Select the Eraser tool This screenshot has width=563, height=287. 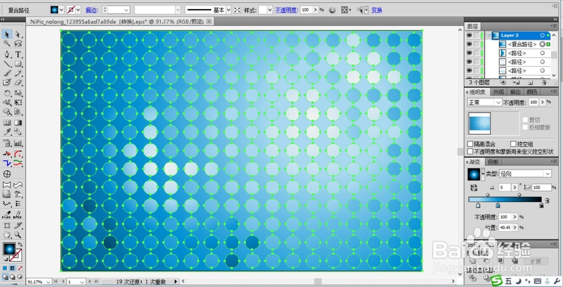(x=18, y=83)
